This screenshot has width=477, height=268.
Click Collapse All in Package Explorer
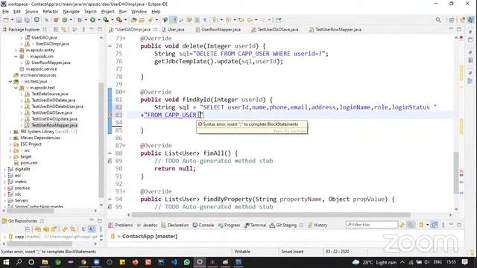(x=56, y=30)
